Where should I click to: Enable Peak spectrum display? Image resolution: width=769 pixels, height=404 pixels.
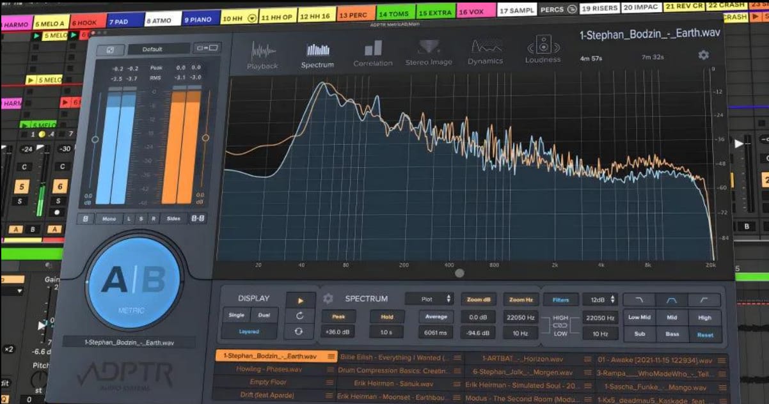(x=338, y=316)
